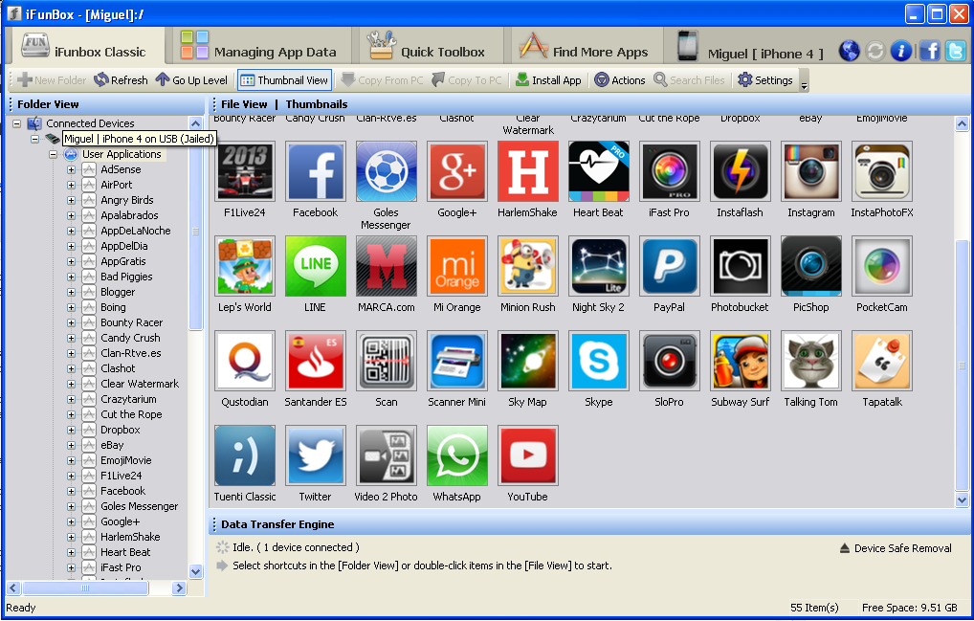The width and height of the screenshot is (974, 621).
Task: Click the Refresh toolbar button
Action: coord(122,80)
